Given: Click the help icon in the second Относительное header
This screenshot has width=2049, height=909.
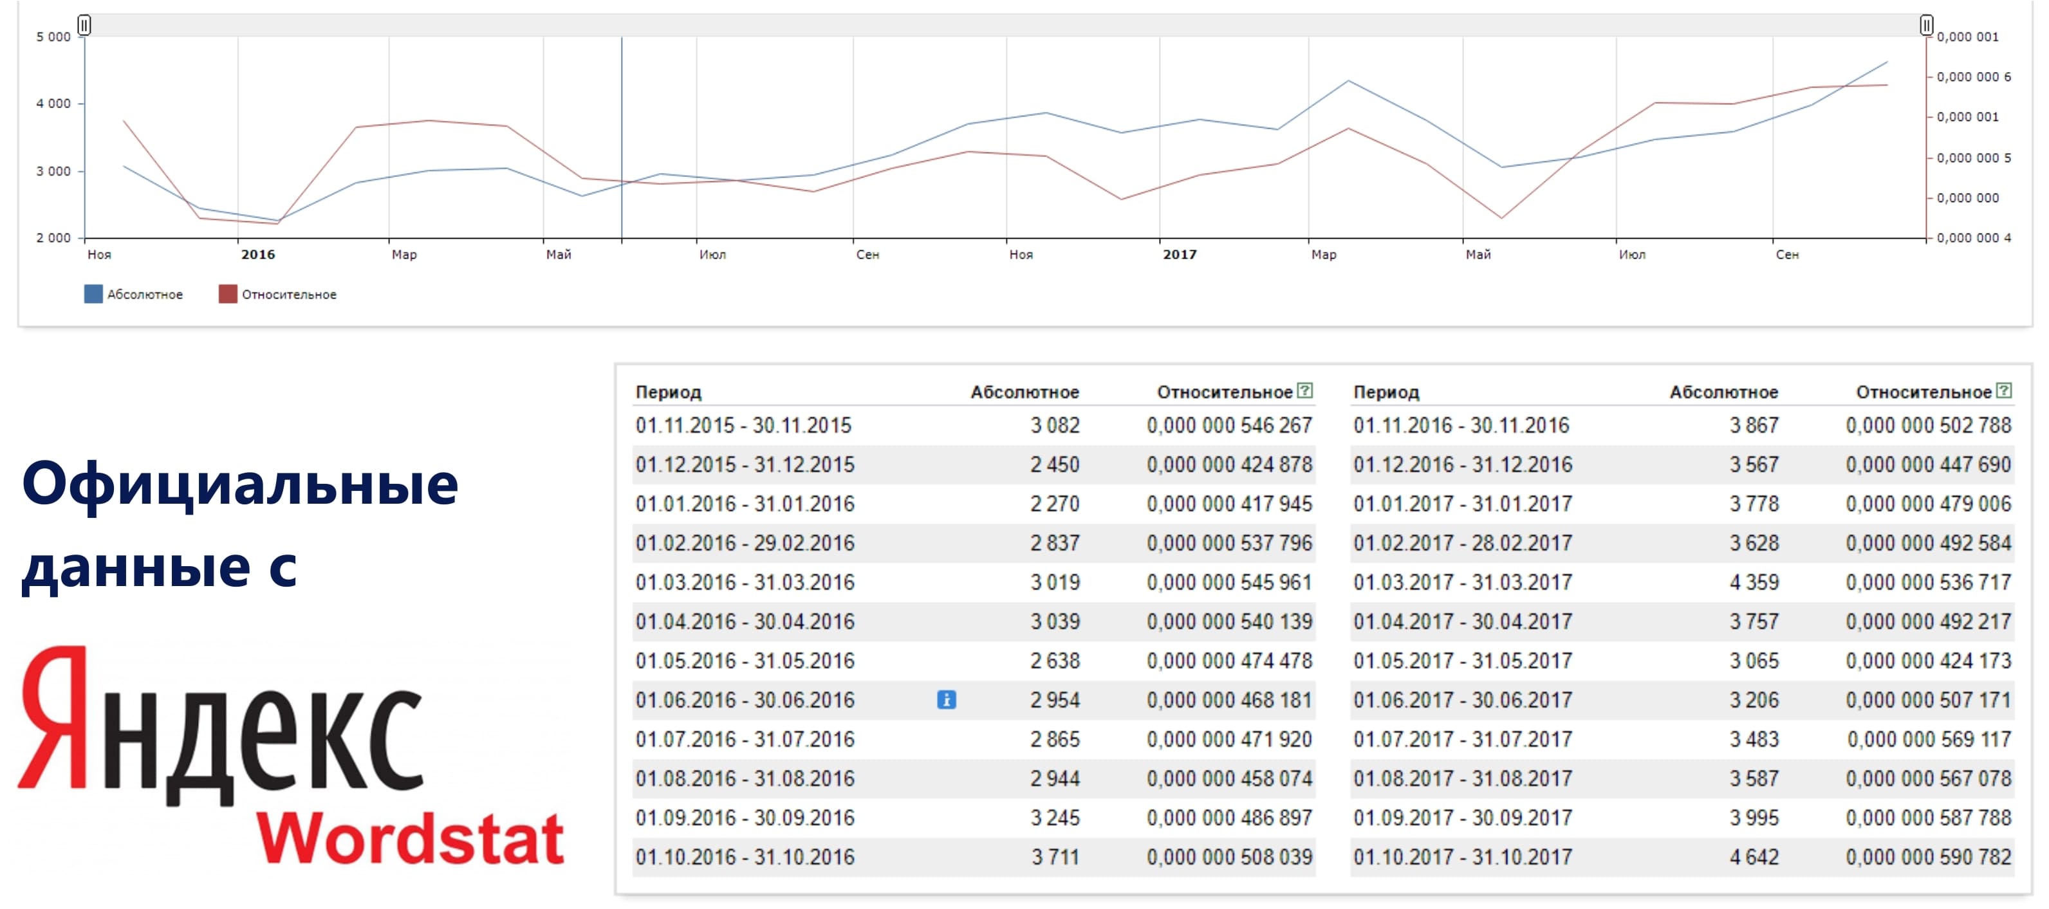Looking at the screenshot, I should [2004, 390].
